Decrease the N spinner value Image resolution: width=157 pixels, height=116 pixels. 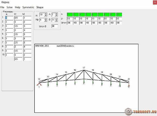coord(46,16)
